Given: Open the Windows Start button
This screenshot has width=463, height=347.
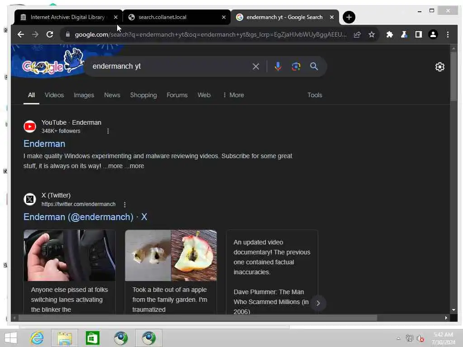Looking at the screenshot, I should pos(11,338).
